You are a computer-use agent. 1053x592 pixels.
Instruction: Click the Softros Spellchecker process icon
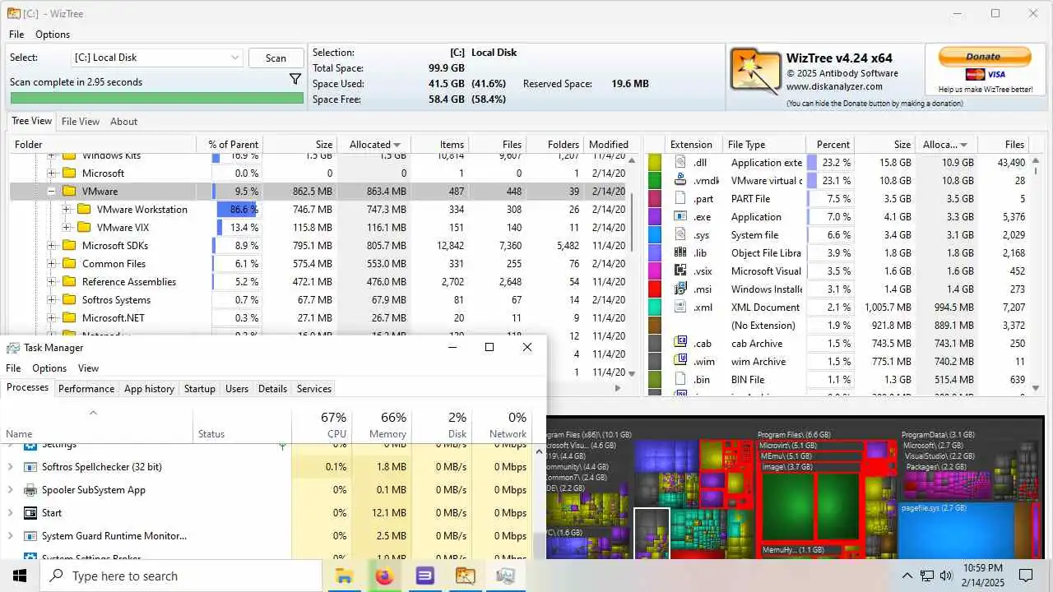pos(30,467)
